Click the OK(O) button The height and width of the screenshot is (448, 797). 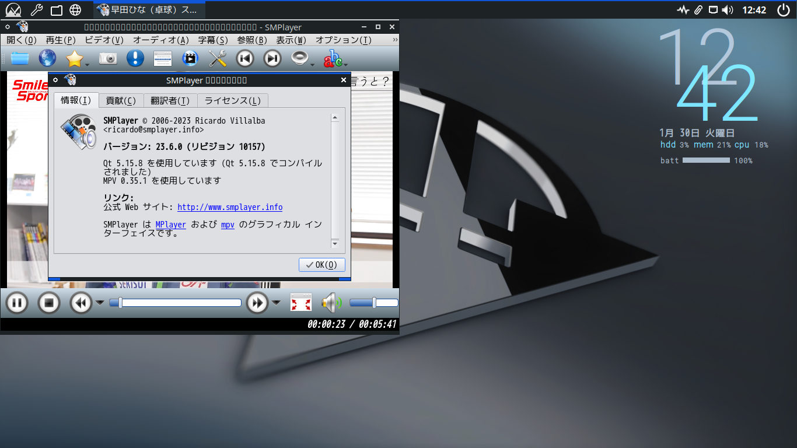[321, 265]
